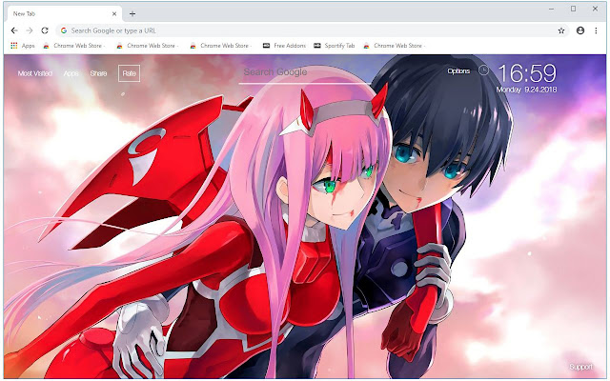
Task: Open the Support link
Action: [x=581, y=367]
